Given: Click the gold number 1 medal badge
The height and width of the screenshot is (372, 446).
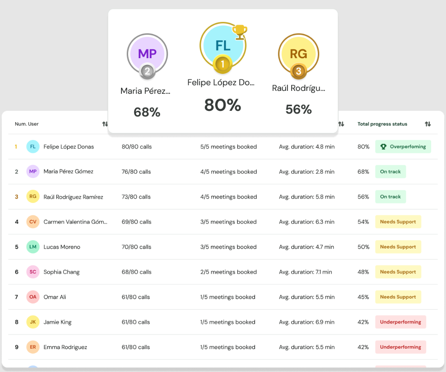Looking at the screenshot, I should click(x=222, y=65).
